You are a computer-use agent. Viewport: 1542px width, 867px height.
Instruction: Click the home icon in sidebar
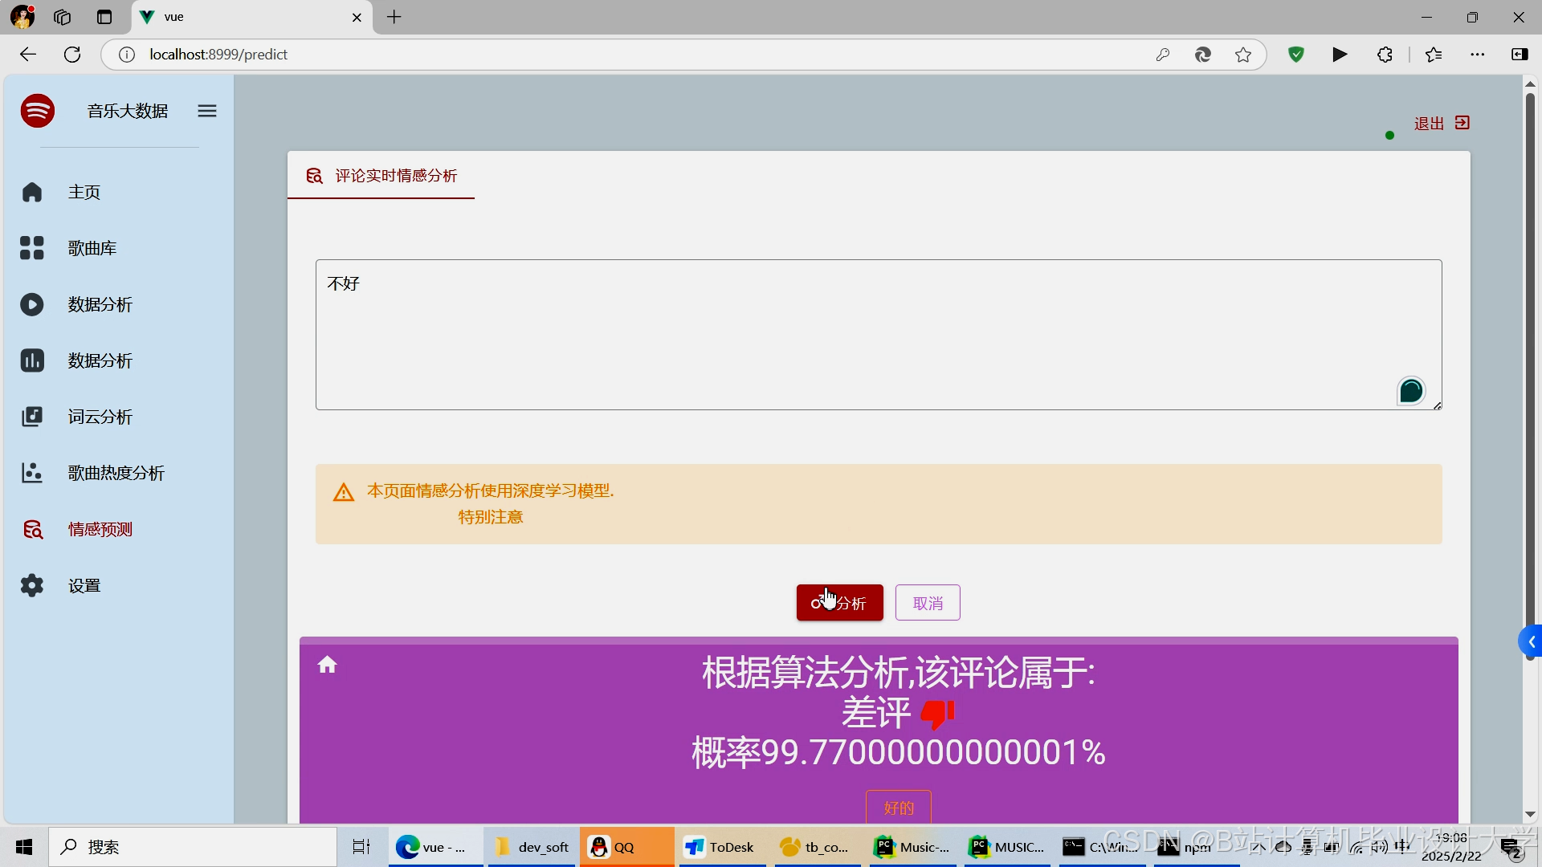pos(32,192)
